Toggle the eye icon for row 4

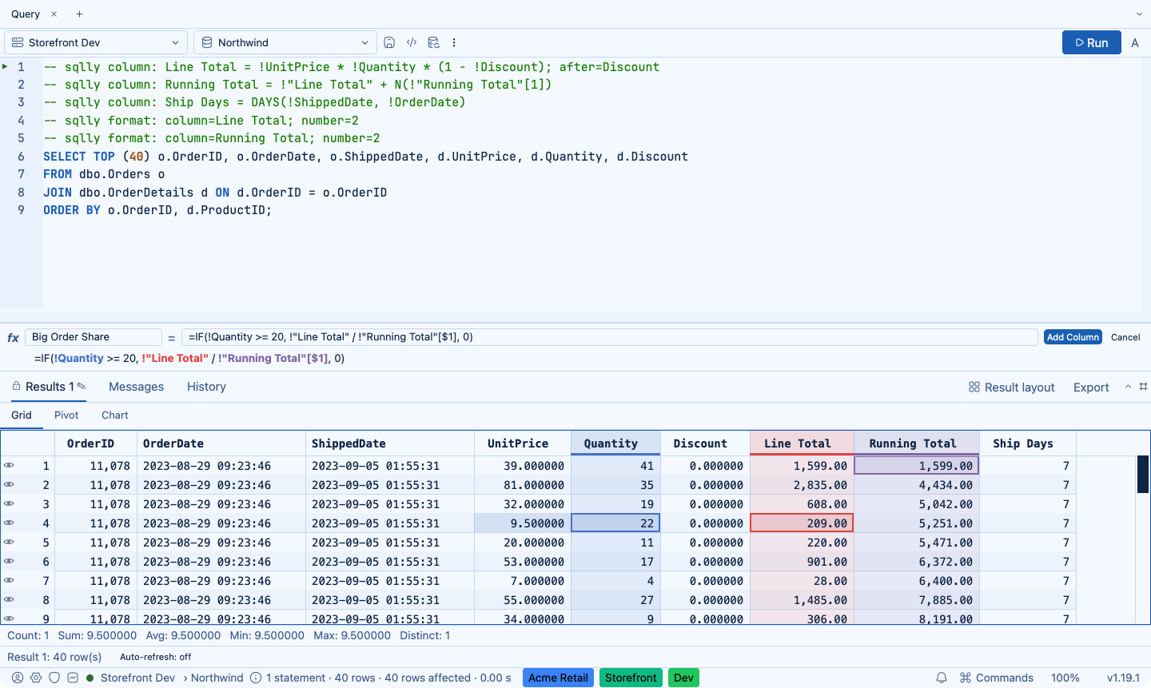click(9, 523)
